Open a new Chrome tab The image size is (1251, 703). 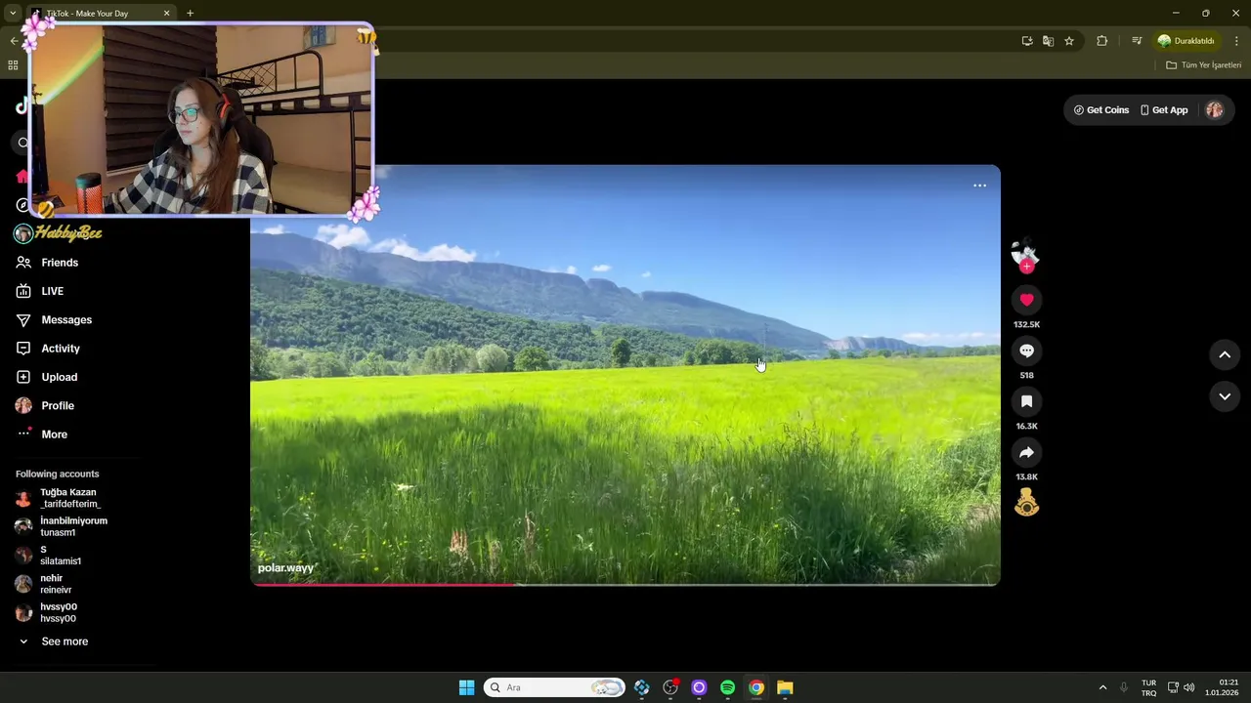190,14
